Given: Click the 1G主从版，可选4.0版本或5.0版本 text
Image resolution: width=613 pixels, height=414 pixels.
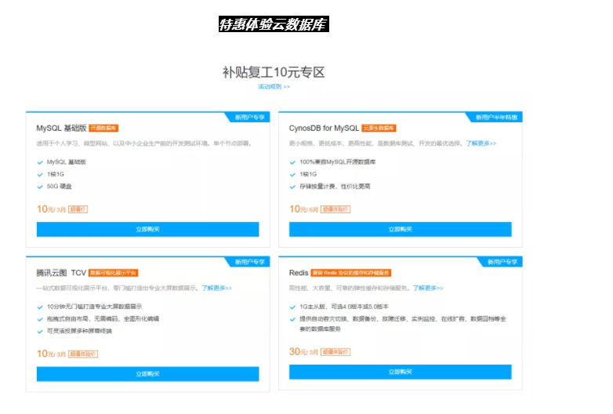Looking at the screenshot, I should click(344, 307).
